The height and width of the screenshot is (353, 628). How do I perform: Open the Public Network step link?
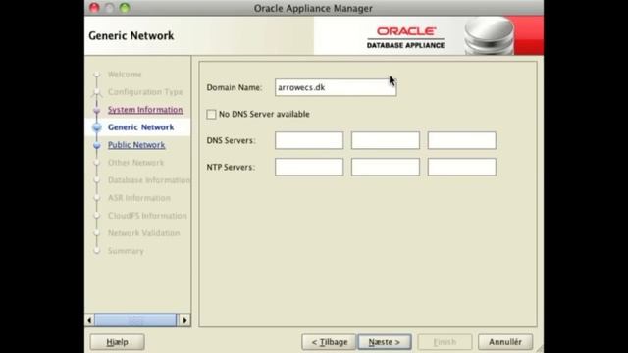pyautogui.click(x=136, y=145)
